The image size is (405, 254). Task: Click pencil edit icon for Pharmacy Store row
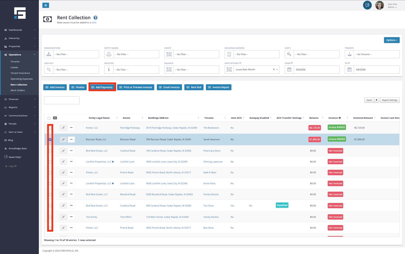(63, 151)
